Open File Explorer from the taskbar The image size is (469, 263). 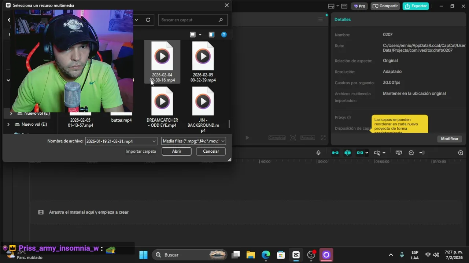(251, 255)
